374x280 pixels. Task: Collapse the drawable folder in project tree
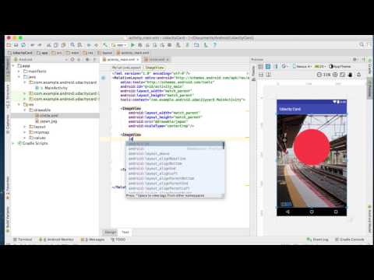coord(25,110)
